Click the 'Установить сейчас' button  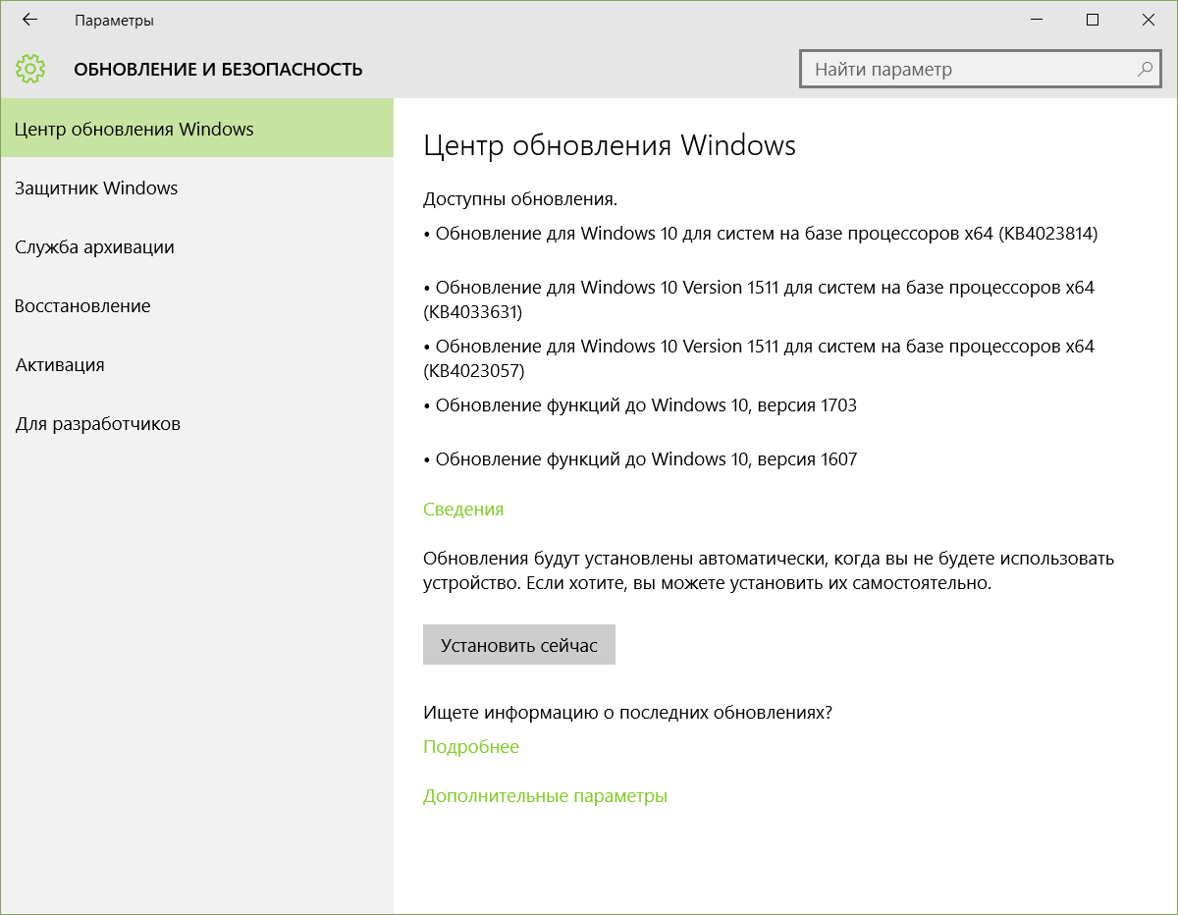click(519, 645)
